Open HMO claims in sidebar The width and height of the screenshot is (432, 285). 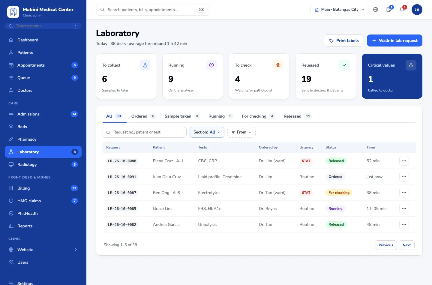click(43, 201)
